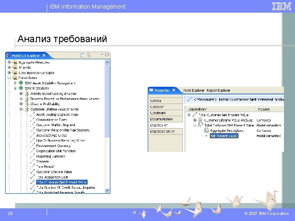Click the Asset Dealing Segment Type dimension icon
This screenshot has width=295, height=221.
[32, 114]
